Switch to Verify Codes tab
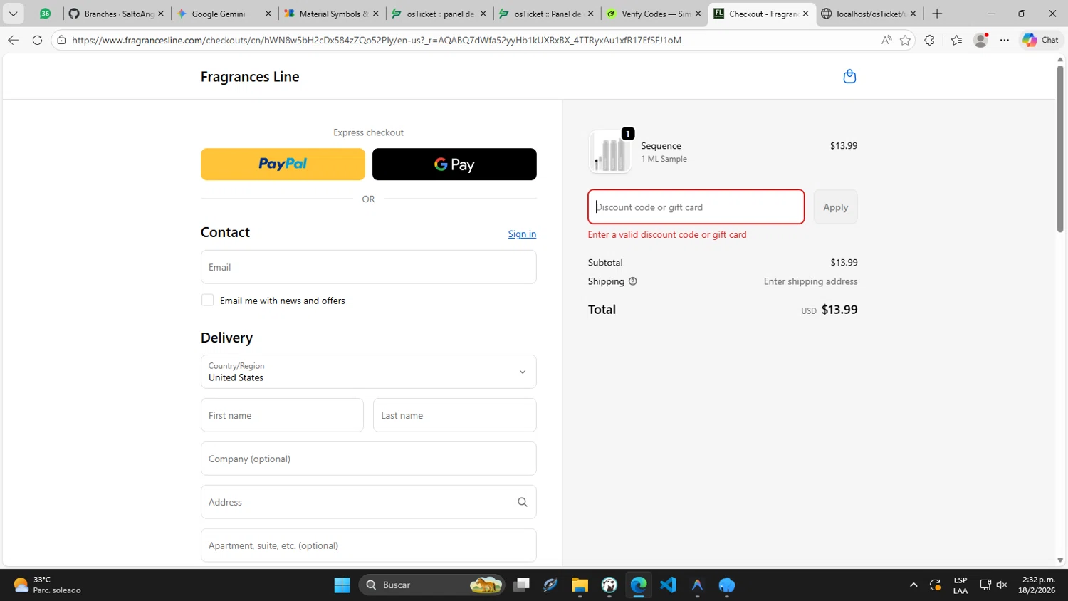 coord(654,14)
